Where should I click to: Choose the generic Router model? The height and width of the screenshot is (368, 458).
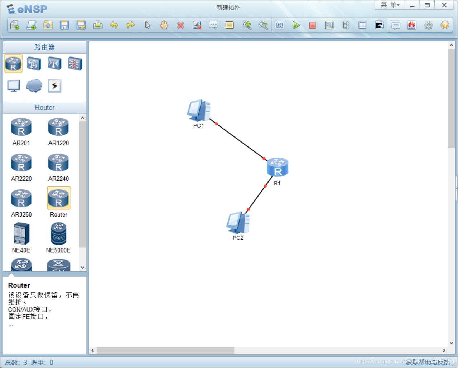[x=58, y=203]
